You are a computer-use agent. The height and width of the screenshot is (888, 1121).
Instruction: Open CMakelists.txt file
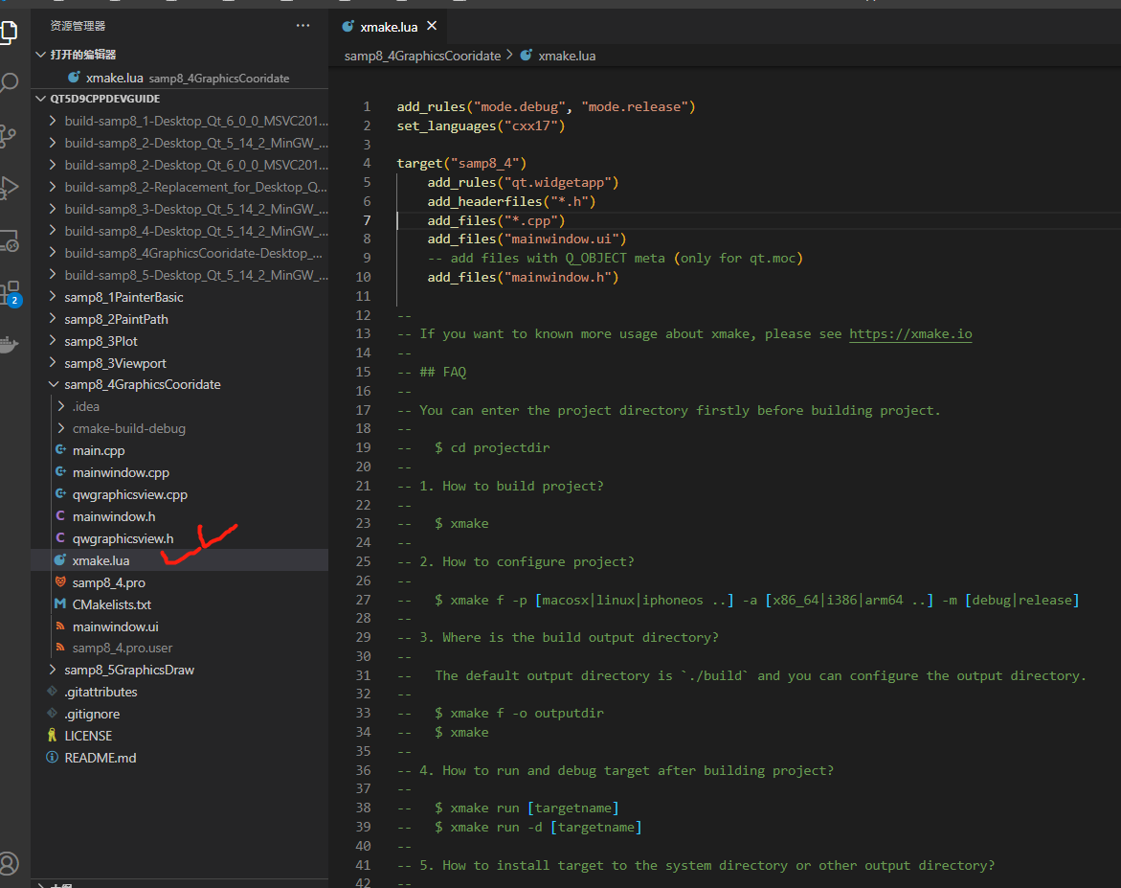(x=112, y=604)
